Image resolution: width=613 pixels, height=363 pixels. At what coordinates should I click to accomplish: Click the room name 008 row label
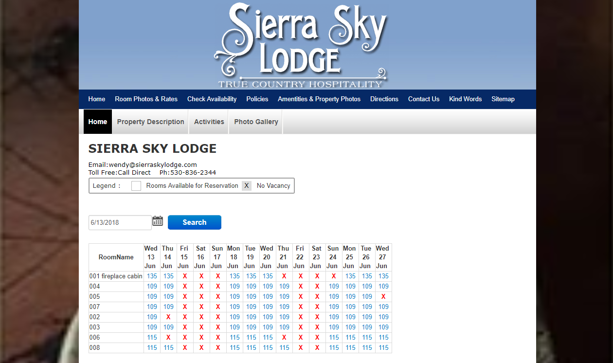94,348
